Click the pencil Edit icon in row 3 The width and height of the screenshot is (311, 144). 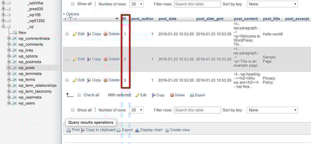[x=75, y=80]
